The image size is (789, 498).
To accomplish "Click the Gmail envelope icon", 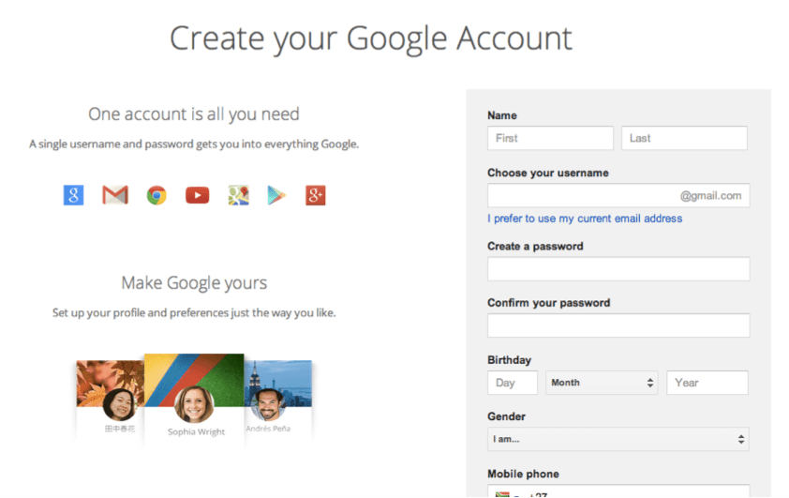I will point(115,195).
